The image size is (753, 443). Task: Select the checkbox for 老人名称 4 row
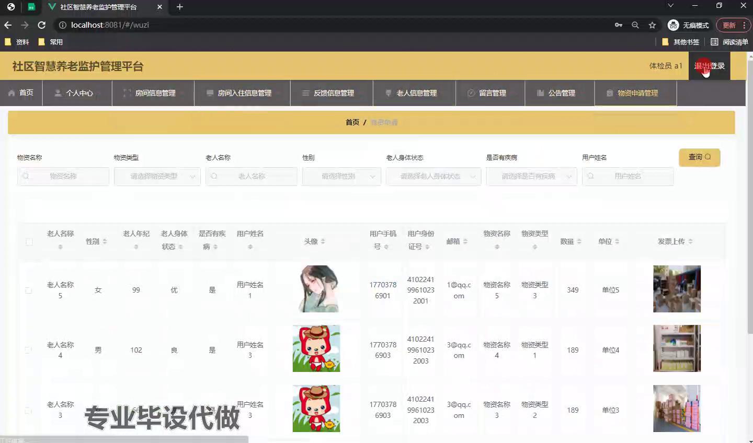(29, 350)
